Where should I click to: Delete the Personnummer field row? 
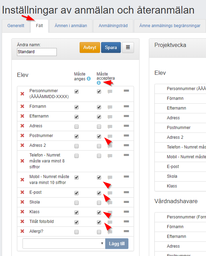(22, 94)
